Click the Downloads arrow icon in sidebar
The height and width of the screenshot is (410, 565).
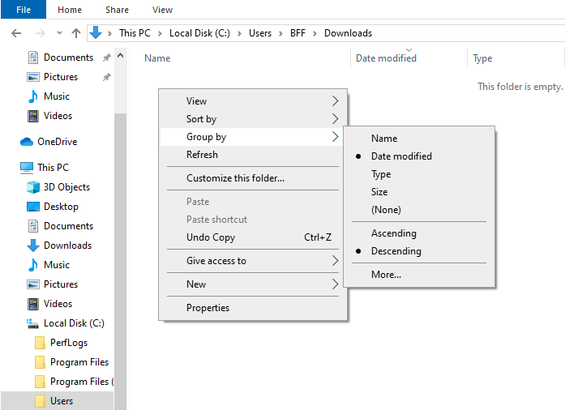coord(33,246)
